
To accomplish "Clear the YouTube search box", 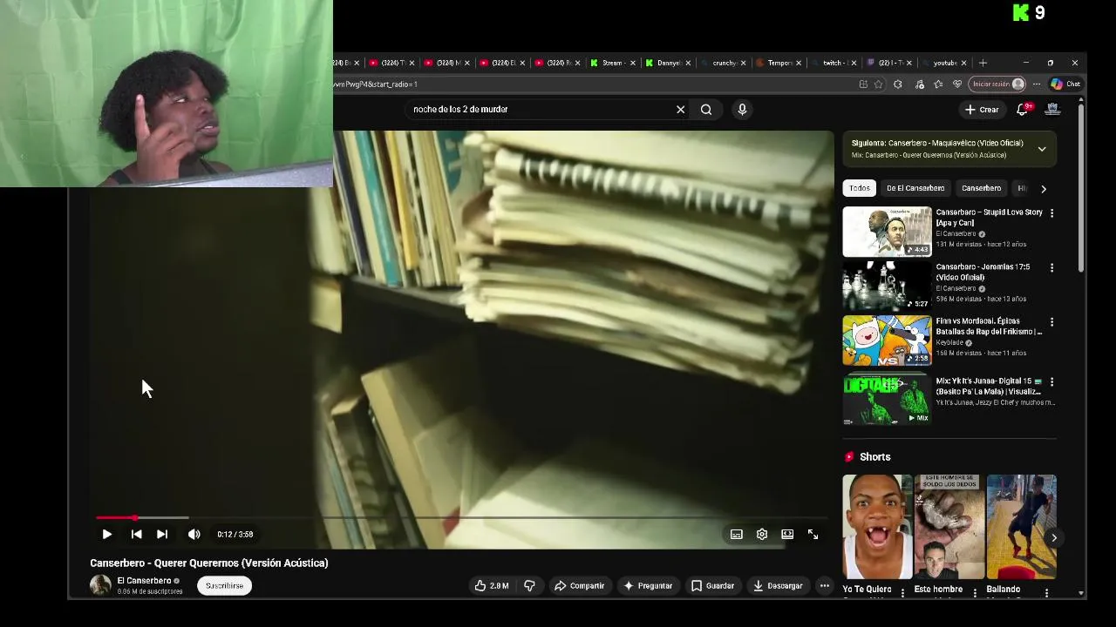I will 681,110.
